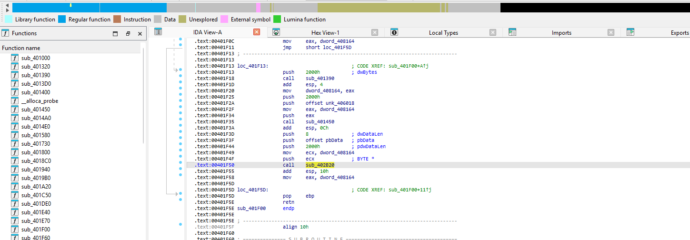
Task: Select sub_401390 in the Functions list
Action: (36, 75)
